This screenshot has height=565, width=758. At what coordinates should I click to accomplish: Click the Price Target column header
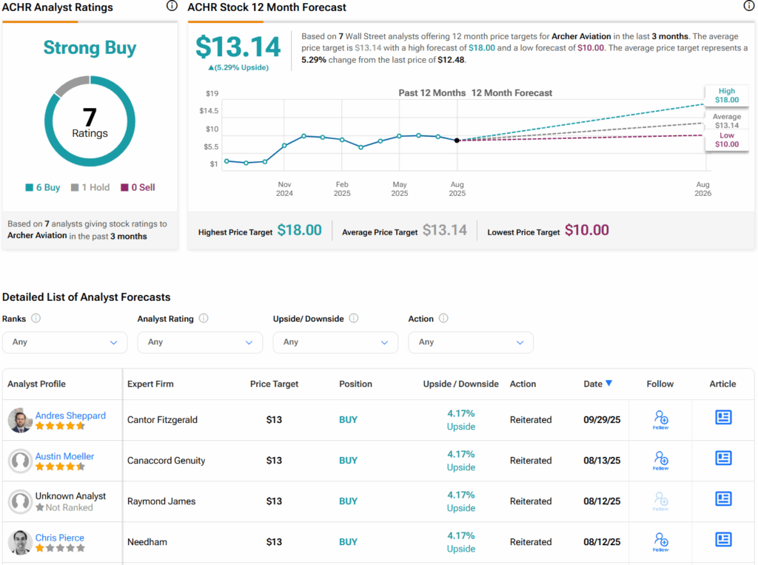point(274,384)
